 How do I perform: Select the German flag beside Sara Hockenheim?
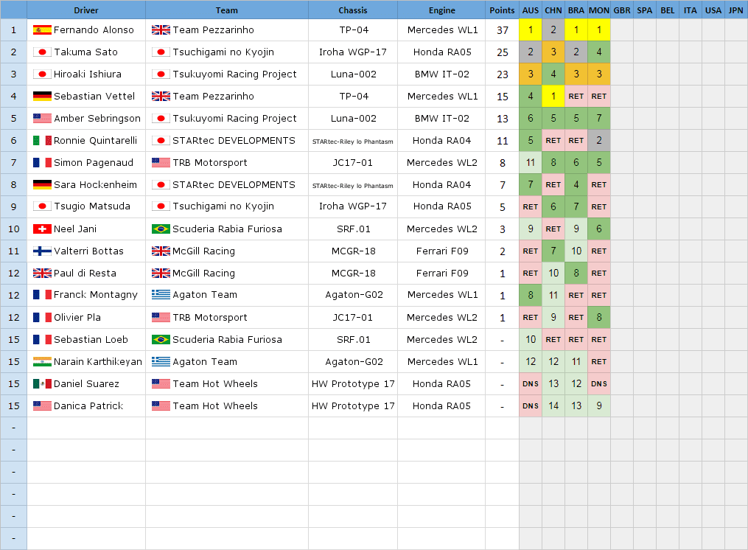[42, 185]
